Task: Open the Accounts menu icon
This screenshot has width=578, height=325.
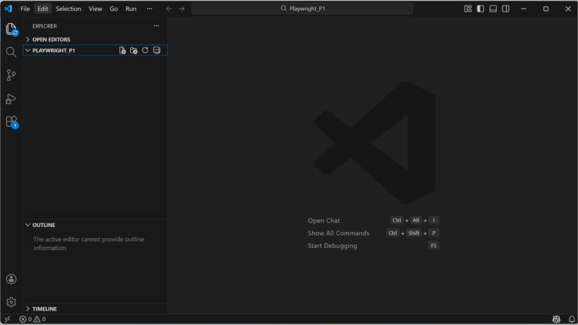Action: click(11, 279)
